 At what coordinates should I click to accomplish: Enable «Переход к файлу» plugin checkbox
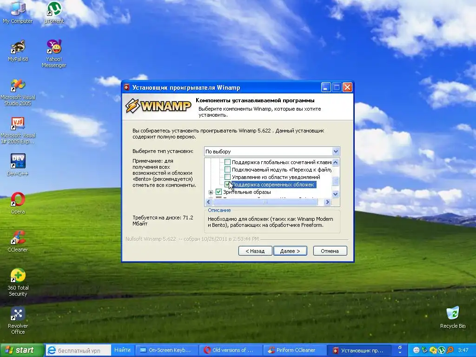[x=227, y=170]
